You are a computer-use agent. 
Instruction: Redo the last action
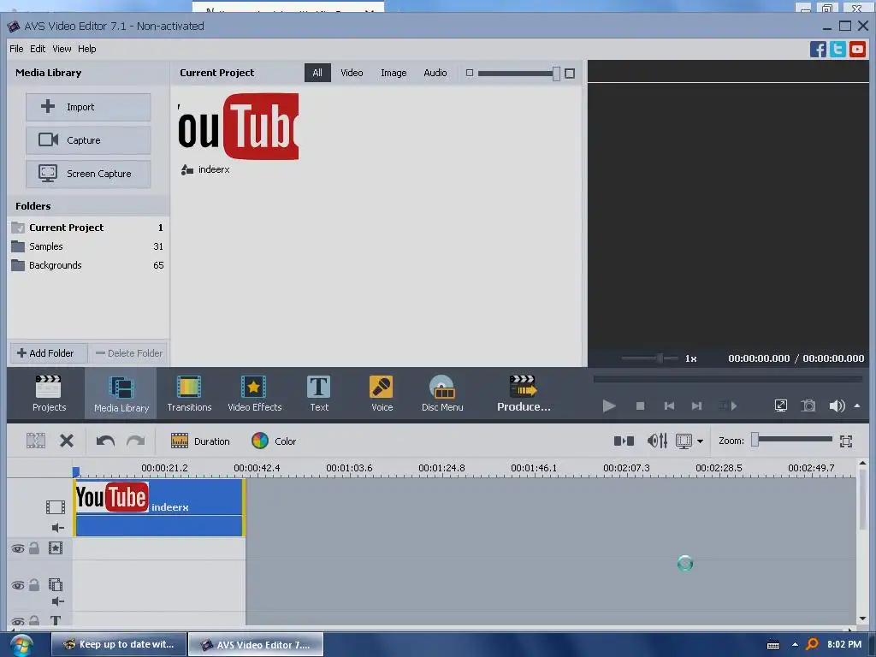tap(136, 441)
